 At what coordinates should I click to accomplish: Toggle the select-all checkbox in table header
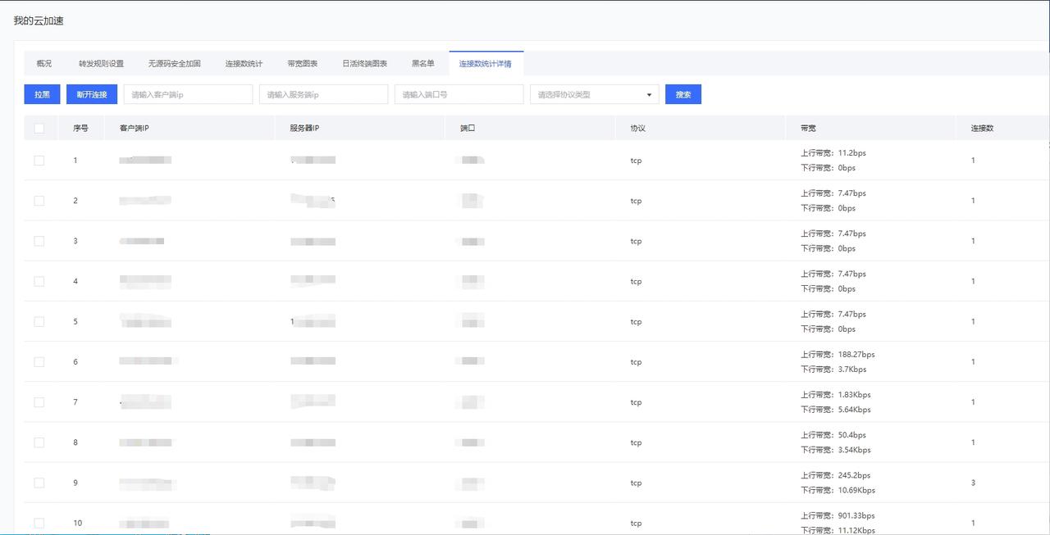click(x=39, y=129)
